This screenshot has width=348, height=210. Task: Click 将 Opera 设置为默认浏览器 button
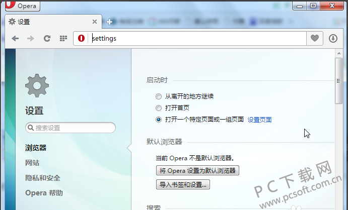[x=197, y=170]
